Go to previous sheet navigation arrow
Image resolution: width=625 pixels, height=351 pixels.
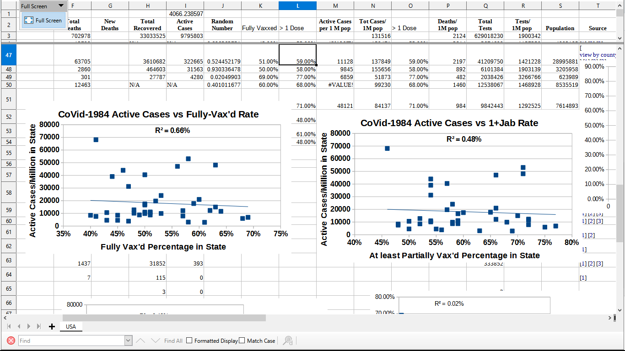tap(19, 326)
